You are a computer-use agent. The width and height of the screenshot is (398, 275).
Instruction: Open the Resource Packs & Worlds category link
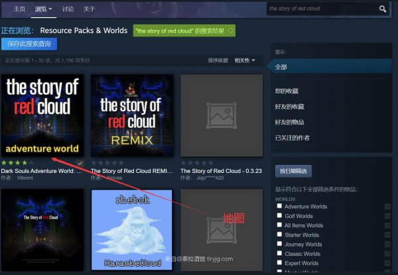tap(84, 30)
